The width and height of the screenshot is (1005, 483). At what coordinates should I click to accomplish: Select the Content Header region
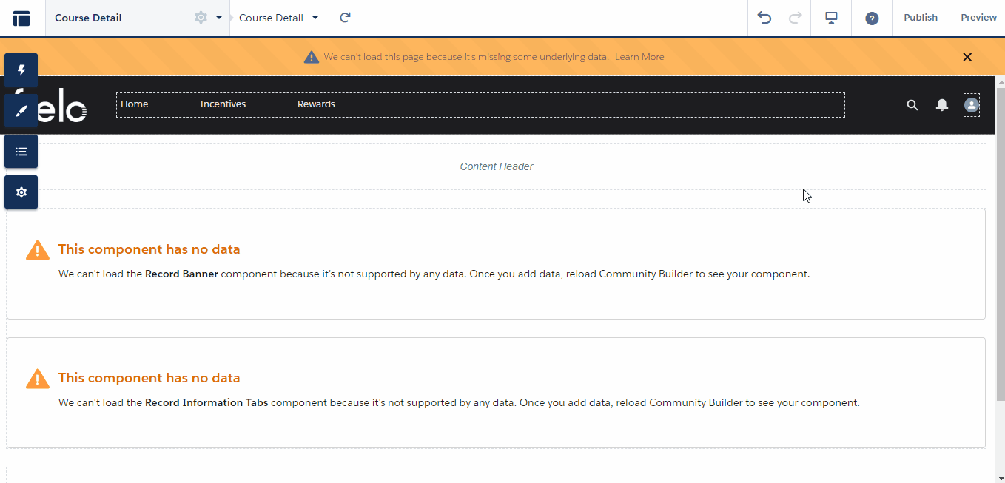pos(497,167)
